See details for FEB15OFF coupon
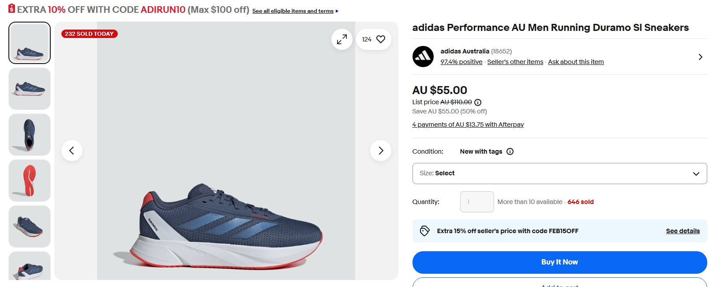 point(683,231)
